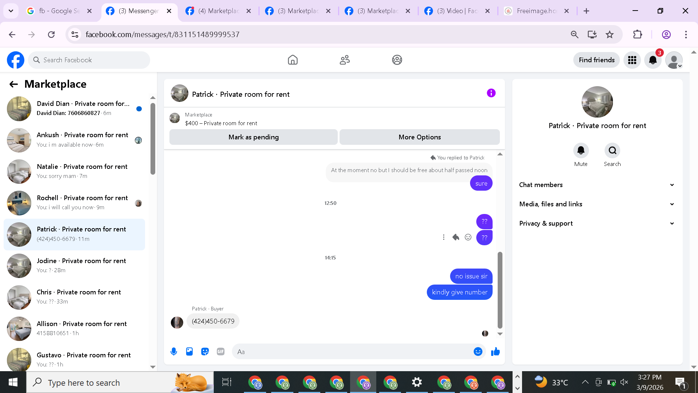Screen dimensions: 698x393
Task: Reply to the '??' message
Action: click(x=456, y=237)
